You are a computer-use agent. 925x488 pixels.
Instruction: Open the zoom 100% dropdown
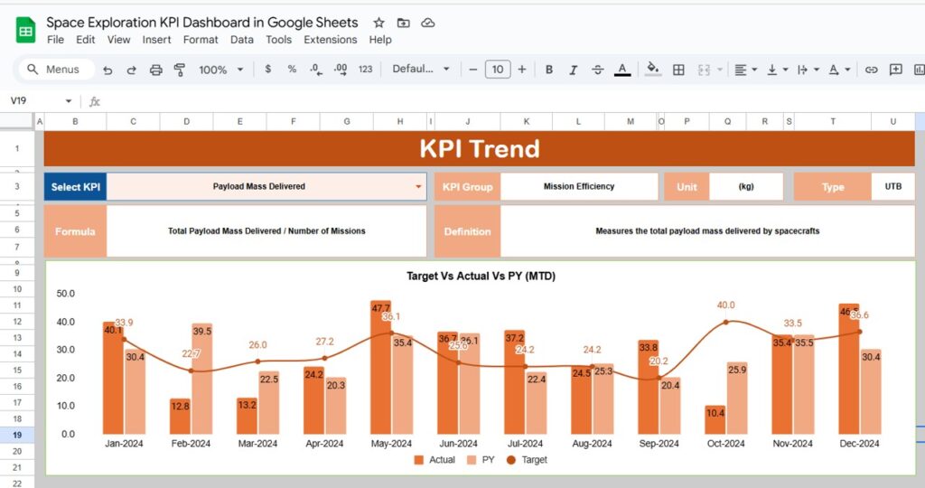coord(221,70)
